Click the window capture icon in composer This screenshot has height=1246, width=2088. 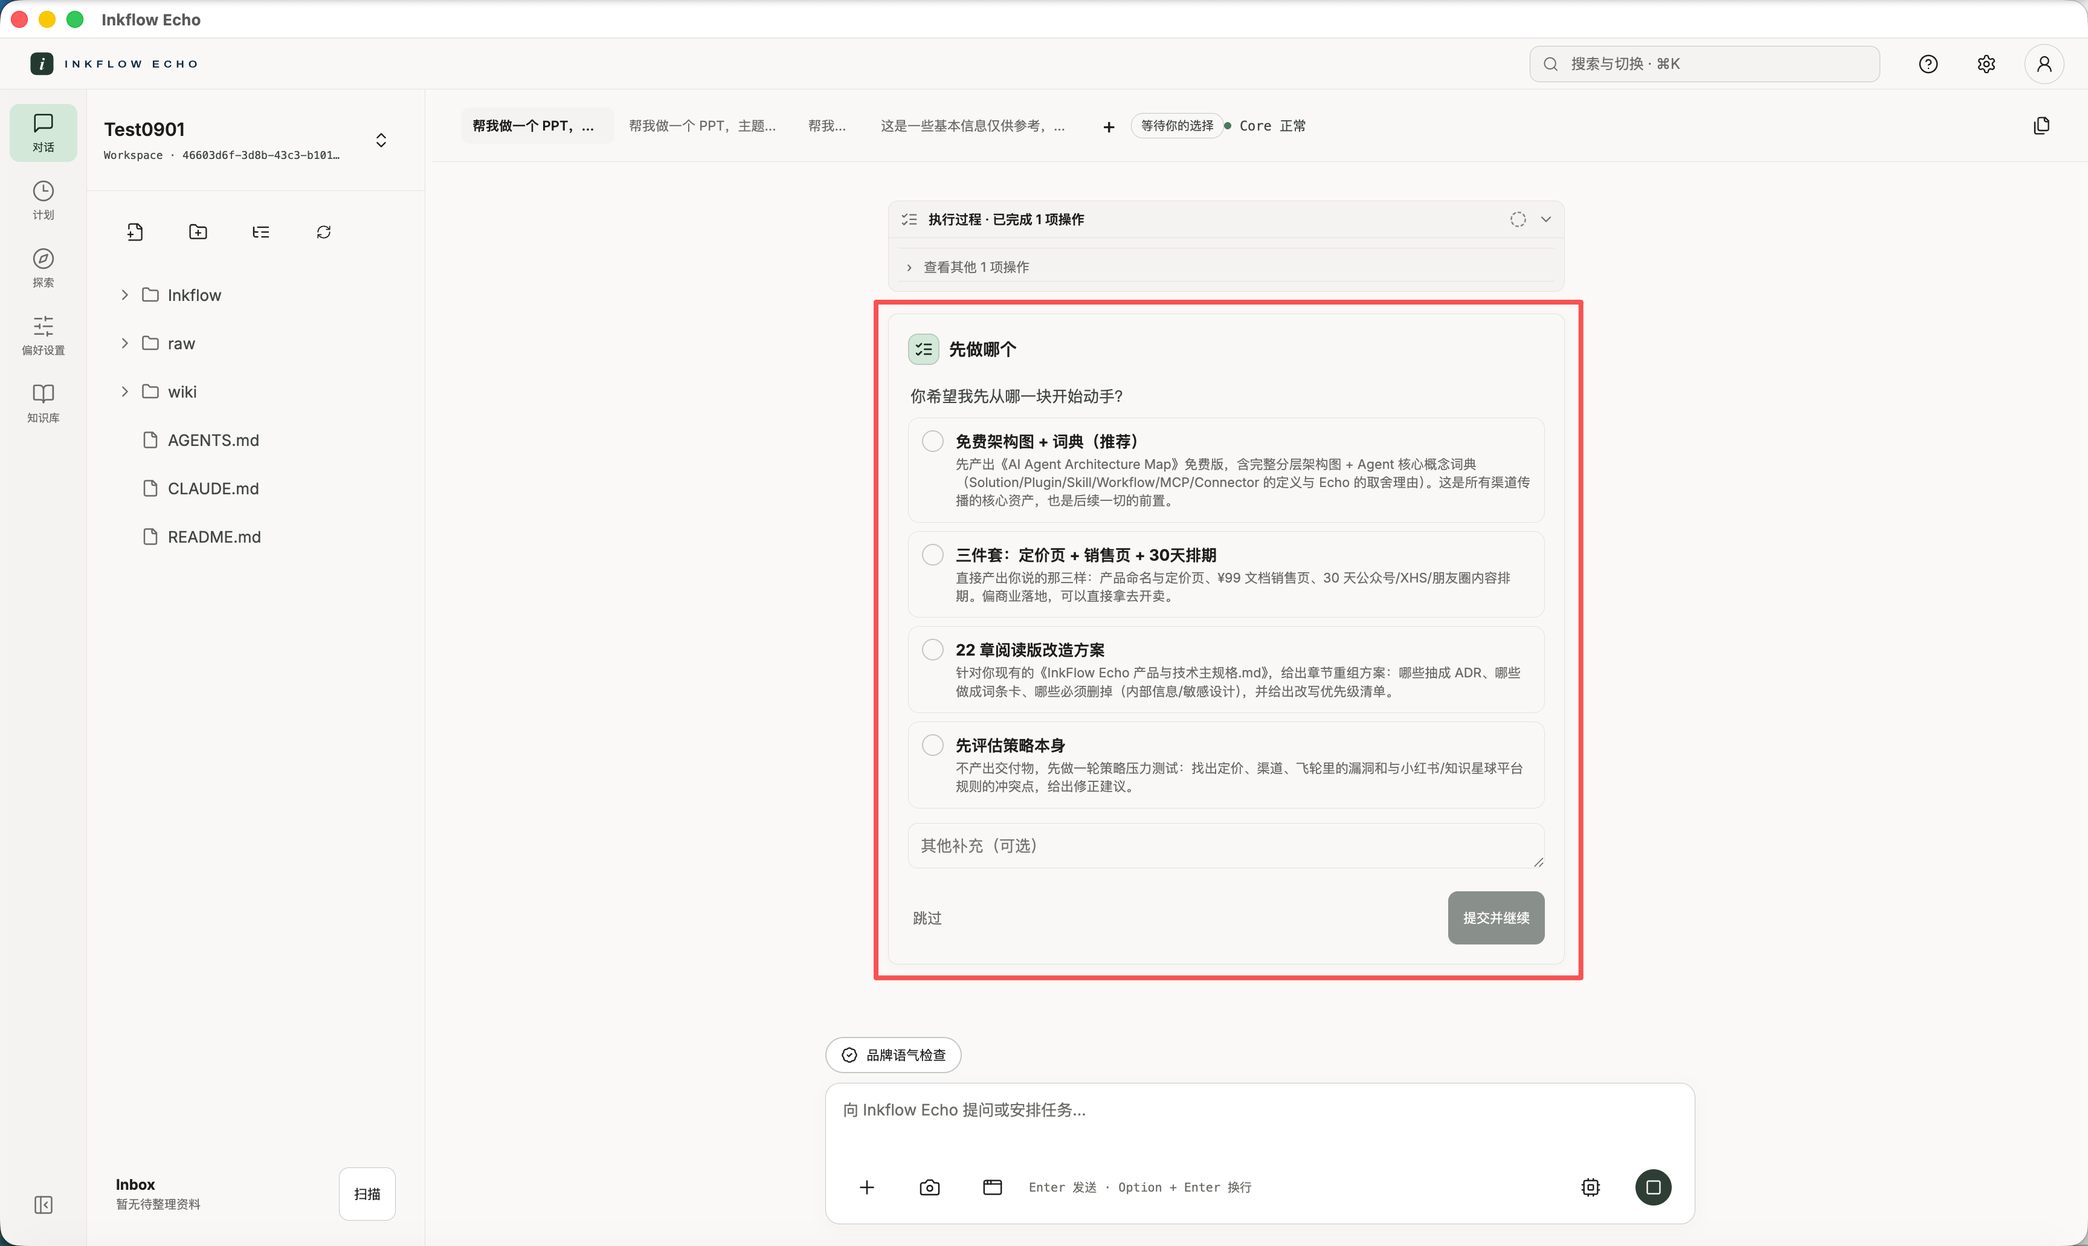[x=993, y=1187]
